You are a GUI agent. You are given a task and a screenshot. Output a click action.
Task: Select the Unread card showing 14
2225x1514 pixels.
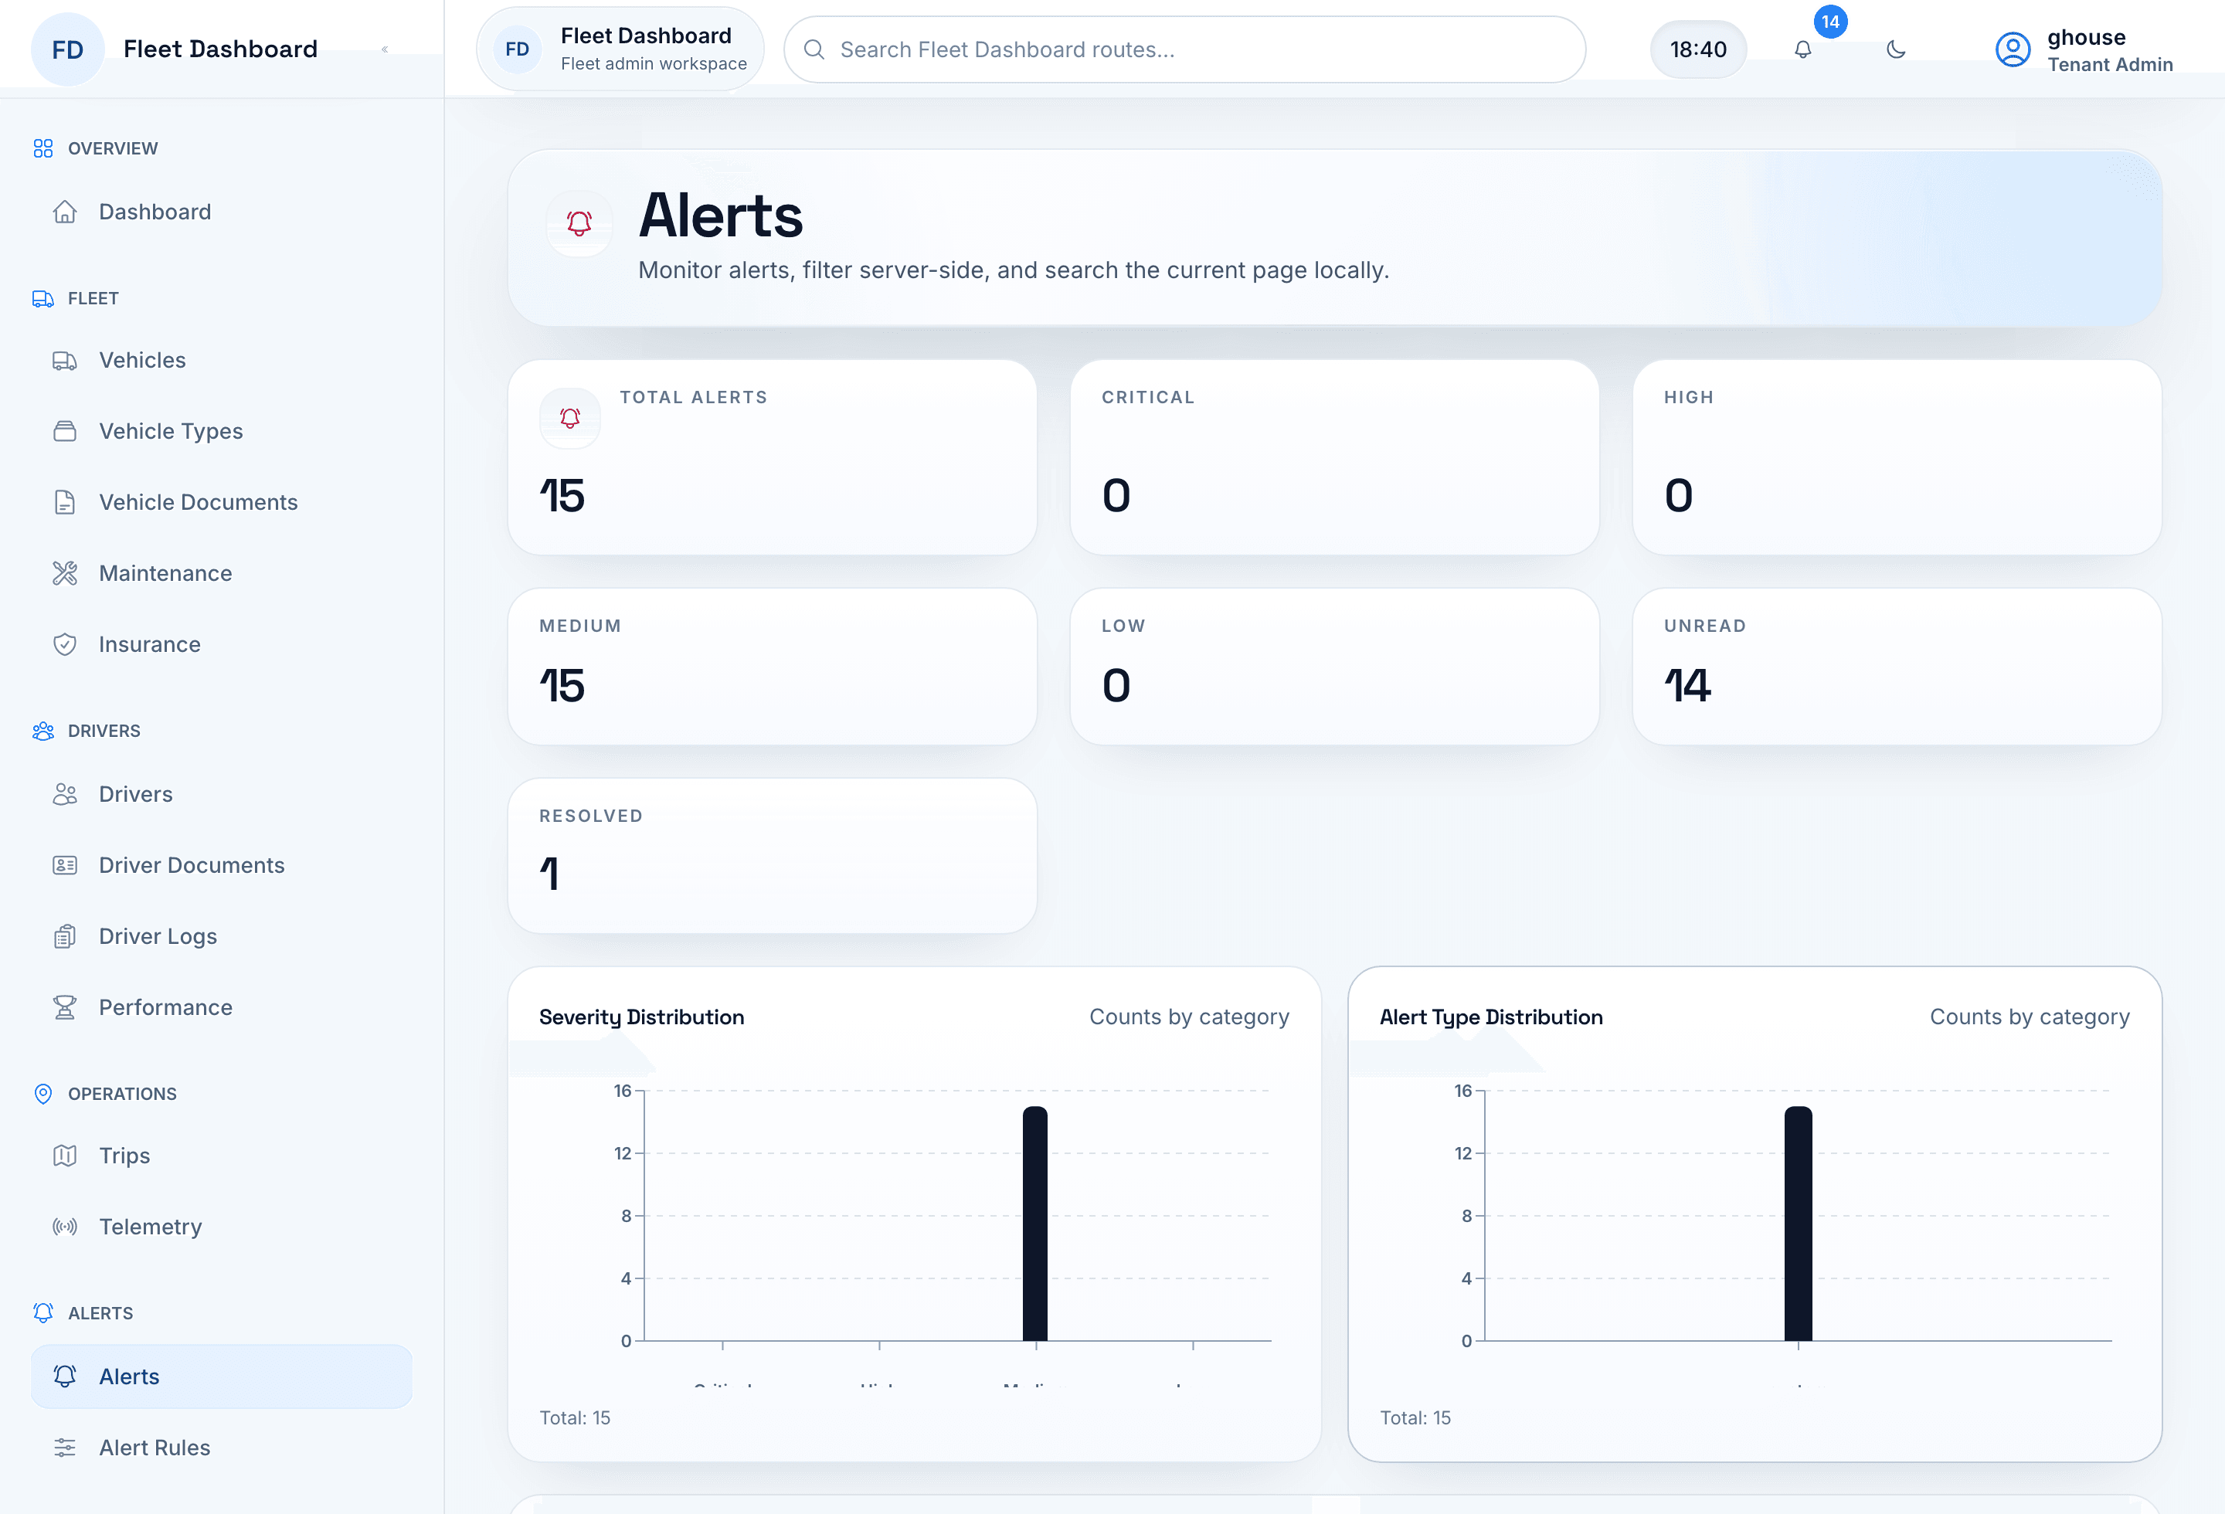click(1897, 666)
